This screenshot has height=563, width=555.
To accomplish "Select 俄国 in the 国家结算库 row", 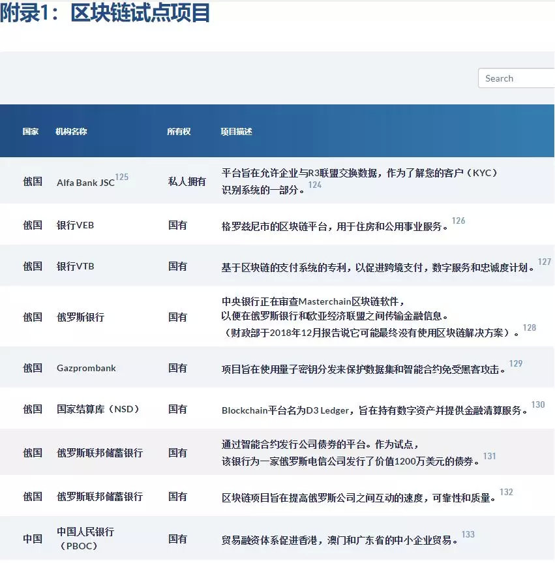I will pyautogui.click(x=33, y=409).
